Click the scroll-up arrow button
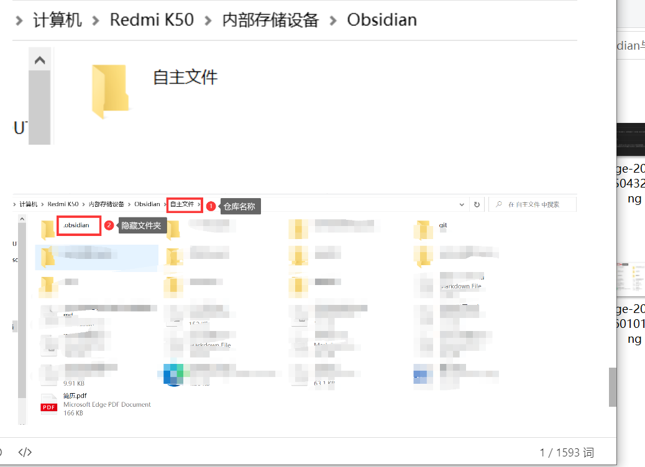 [x=40, y=60]
